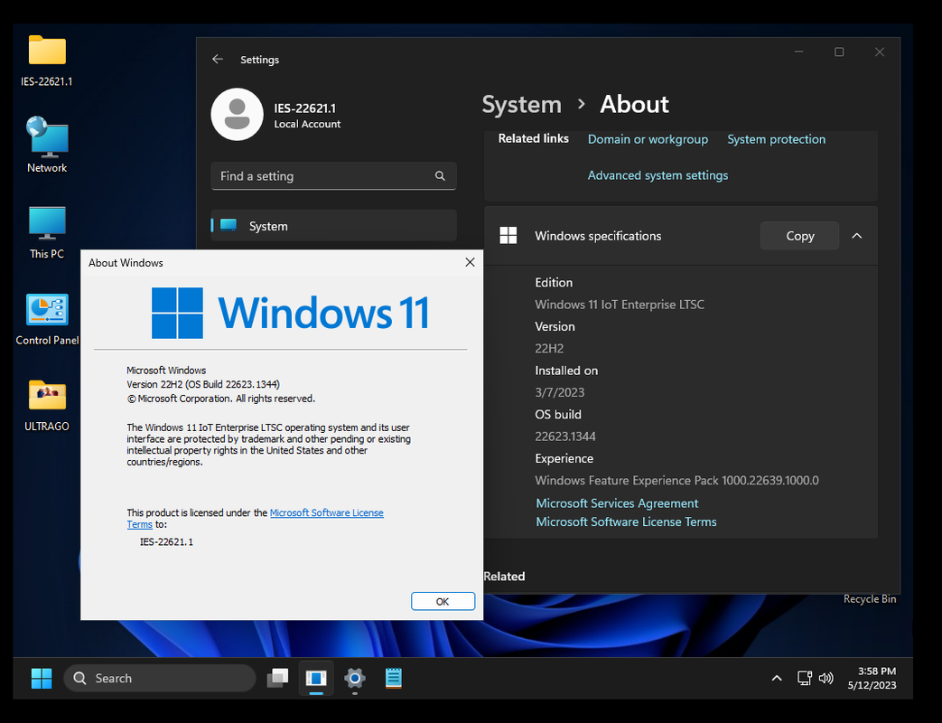Select the Recycle Bin desktop label
Viewport: 942px width, 723px height.
pyautogui.click(x=870, y=598)
